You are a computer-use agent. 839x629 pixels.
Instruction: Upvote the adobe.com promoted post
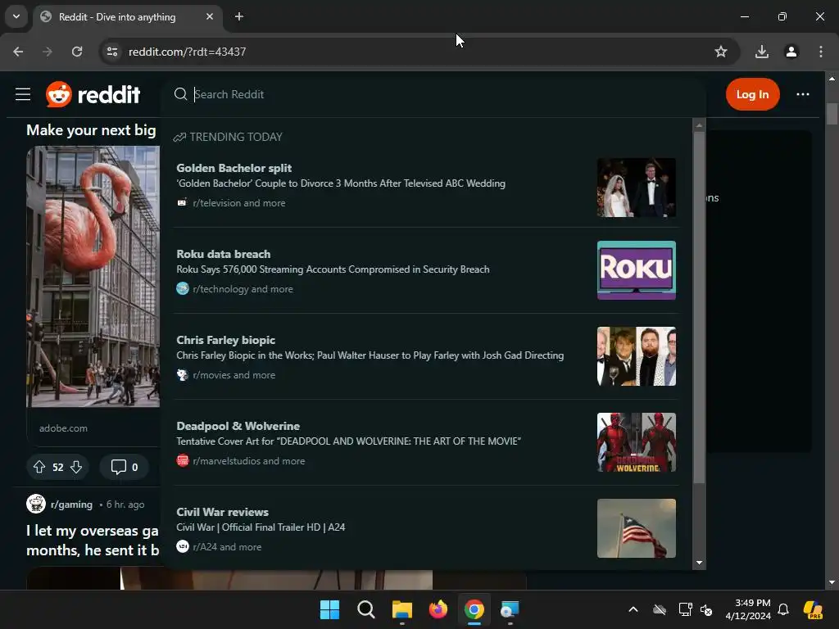39,468
